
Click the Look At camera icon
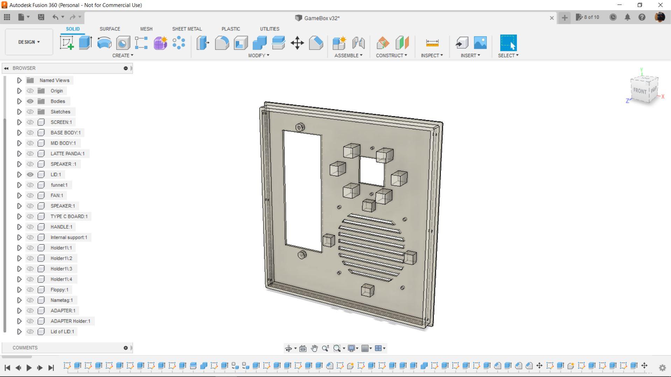(x=303, y=348)
